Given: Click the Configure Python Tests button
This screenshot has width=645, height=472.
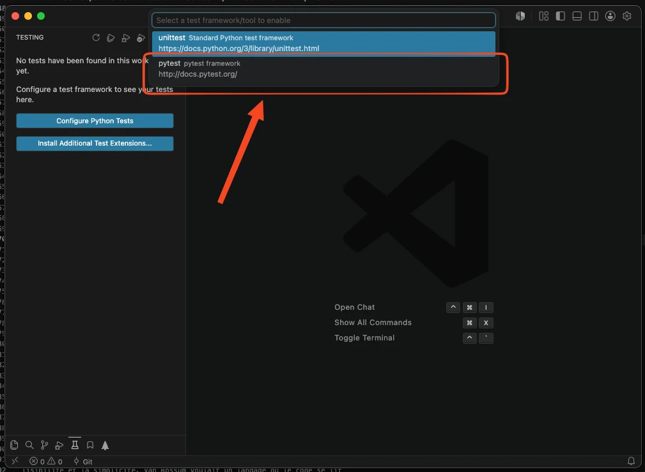Looking at the screenshot, I should click(x=95, y=121).
